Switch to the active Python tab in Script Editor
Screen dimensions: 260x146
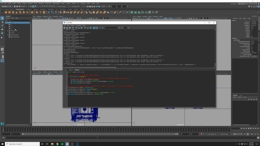(x=77, y=70)
